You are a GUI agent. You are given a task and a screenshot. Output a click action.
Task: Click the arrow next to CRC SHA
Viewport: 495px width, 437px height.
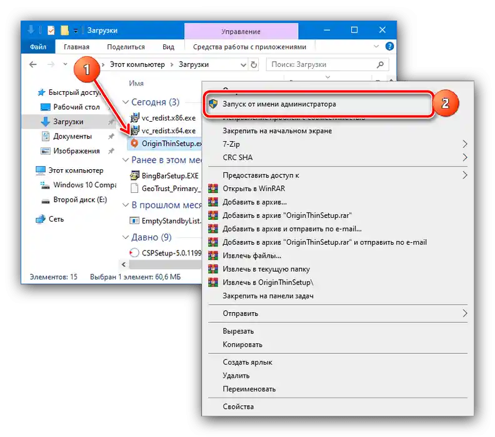[x=465, y=157]
